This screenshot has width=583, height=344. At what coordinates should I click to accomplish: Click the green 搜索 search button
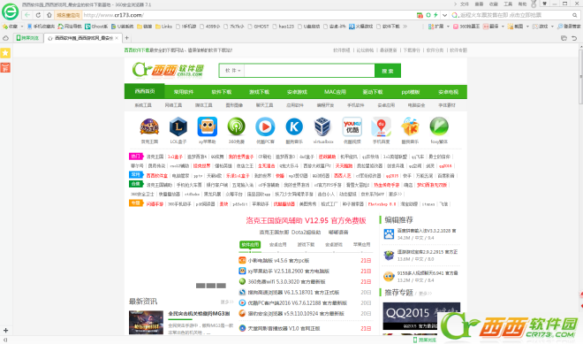(x=388, y=71)
